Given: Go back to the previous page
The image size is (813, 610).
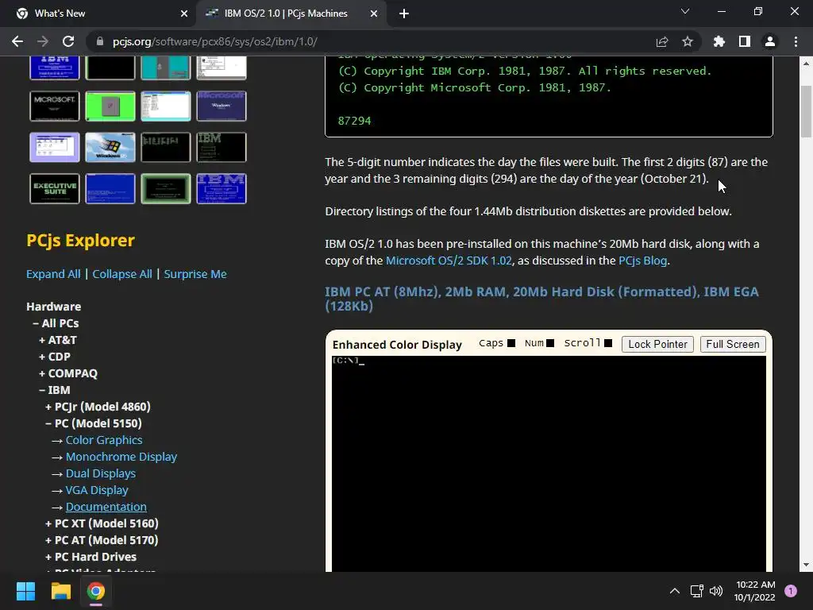Looking at the screenshot, I should tap(17, 41).
